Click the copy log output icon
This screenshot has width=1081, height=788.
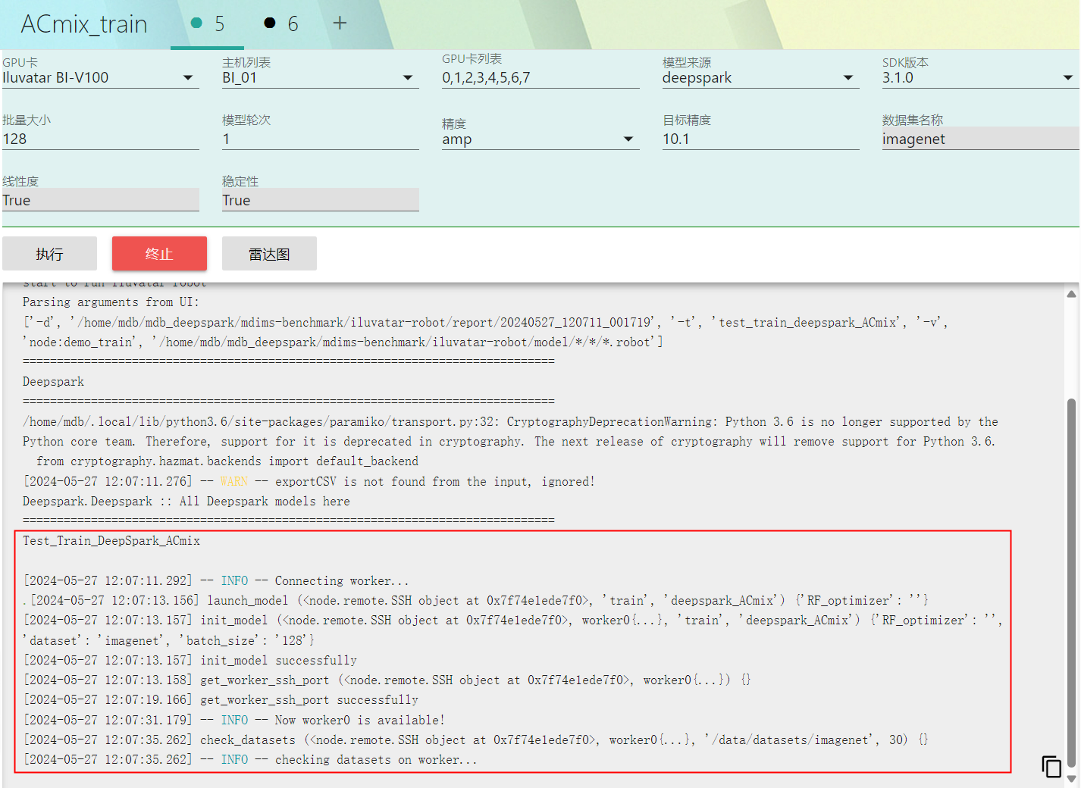pyautogui.click(x=1051, y=767)
